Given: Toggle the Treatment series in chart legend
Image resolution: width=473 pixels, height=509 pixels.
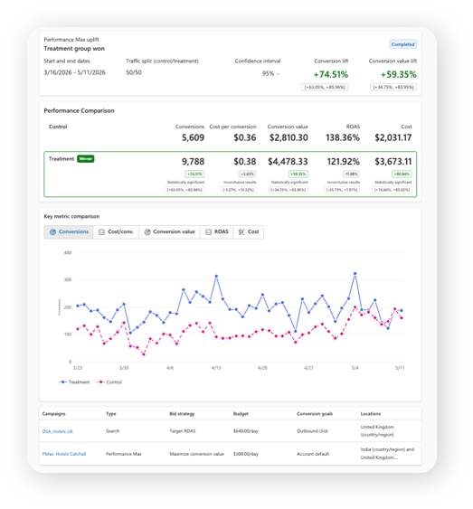Looking at the screenshot, I should pyautogui.click(x=74, y=382).
